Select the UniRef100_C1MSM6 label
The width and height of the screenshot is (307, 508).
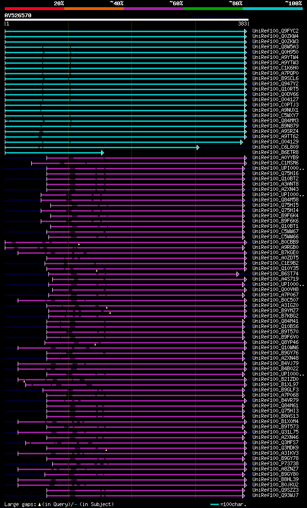[x=276, y=163]
